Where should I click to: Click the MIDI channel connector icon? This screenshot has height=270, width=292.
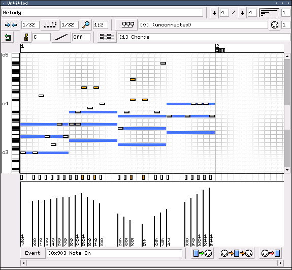pyautogui.click(x=275, y=25)
